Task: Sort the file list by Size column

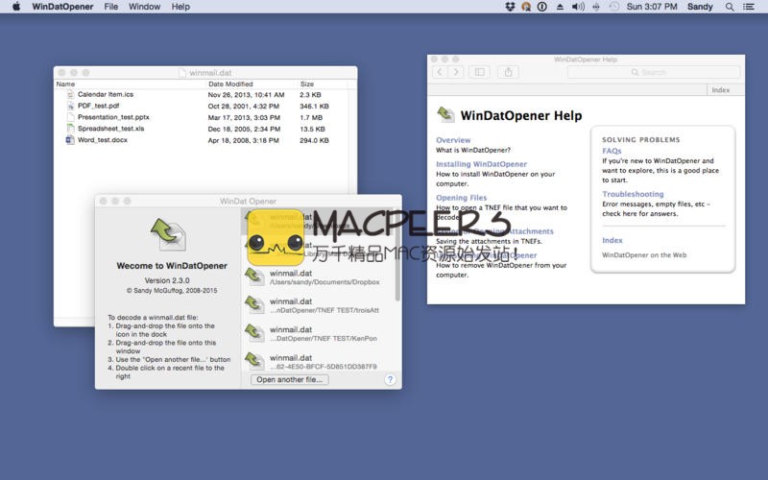Action: [x=307, y=84]
